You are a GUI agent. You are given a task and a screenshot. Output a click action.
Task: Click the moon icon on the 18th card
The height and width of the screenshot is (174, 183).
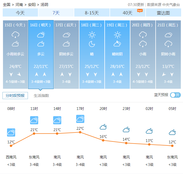tap(92, 44)
